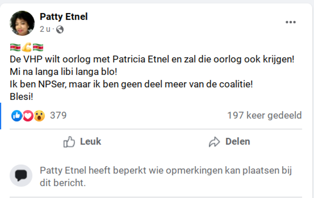The image size is (314, 198).
Task: View the '197 keer gedeeld' shares list
Action: [264, 115]
